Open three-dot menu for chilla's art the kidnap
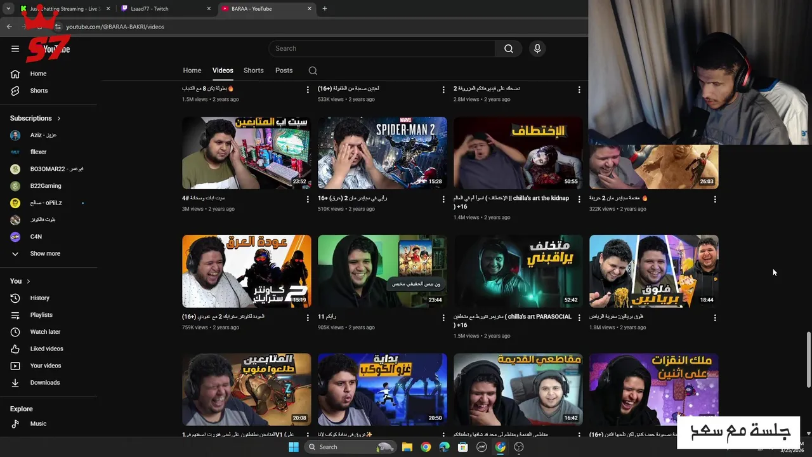The height and width of the screenshot is (457, 812). 579,199
